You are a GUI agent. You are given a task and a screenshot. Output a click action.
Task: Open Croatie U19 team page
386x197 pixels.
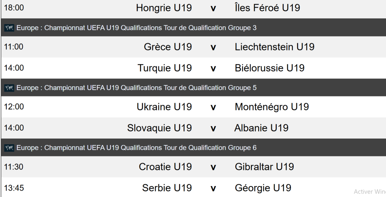click(165, 167)
